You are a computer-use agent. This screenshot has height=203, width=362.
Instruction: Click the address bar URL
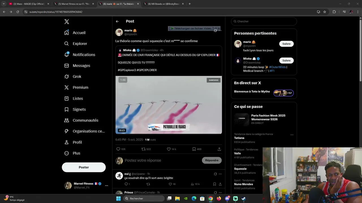pos(56,12)
